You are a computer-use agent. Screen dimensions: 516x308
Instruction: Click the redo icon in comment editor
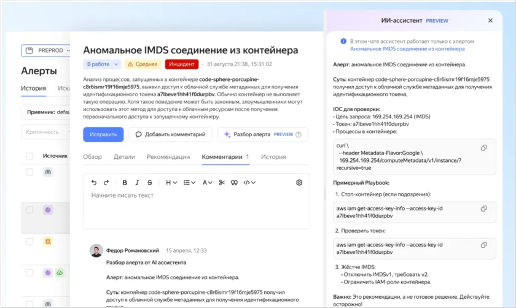(106, 182)
